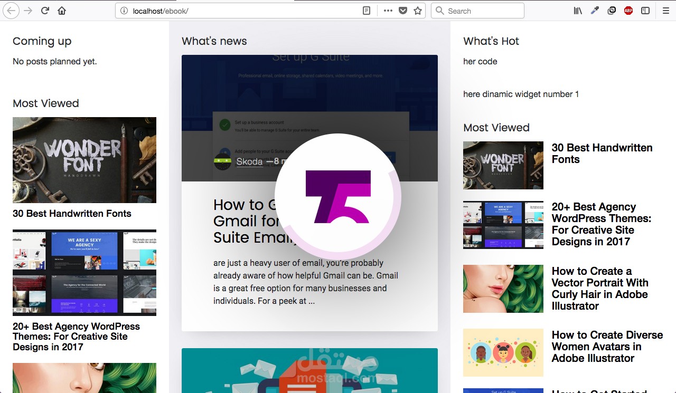Enable Reader Mode for this page
Image resolution: width=676 pixels, height=393 pixels.
coord(367,11)
